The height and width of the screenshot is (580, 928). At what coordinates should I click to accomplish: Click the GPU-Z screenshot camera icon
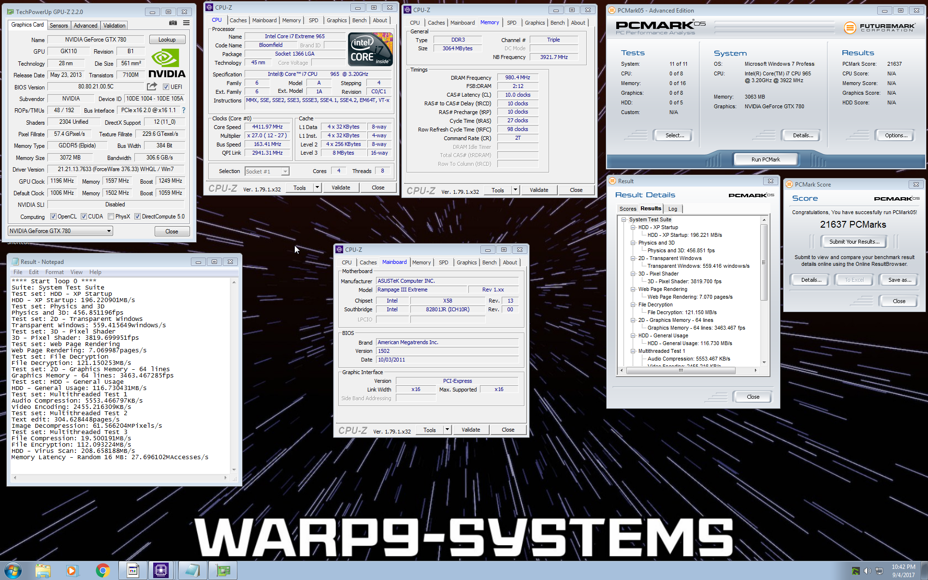[x=173, y=23]
